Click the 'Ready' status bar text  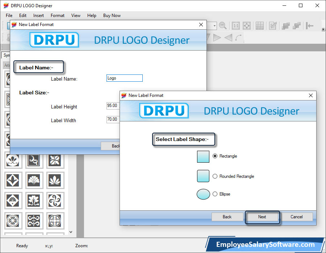[22, 246]
